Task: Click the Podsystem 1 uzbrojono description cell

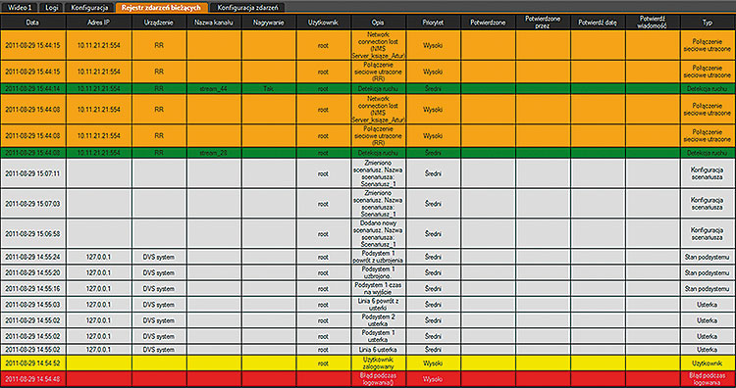Action: coord(378,272)
